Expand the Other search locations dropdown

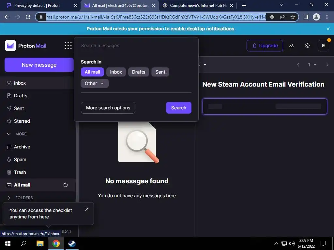[95, 83]
